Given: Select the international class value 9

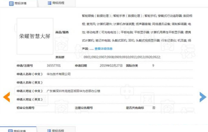Looking at the screenshot, I should pyautogui.click(x=153, y=66).
